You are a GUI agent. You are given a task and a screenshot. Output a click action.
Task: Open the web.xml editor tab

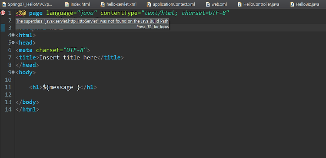[x=216, y=4]
